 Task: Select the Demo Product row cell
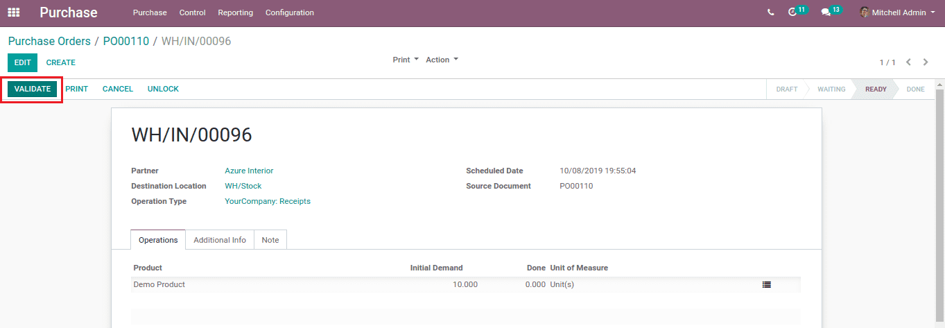tap(159, 284)
